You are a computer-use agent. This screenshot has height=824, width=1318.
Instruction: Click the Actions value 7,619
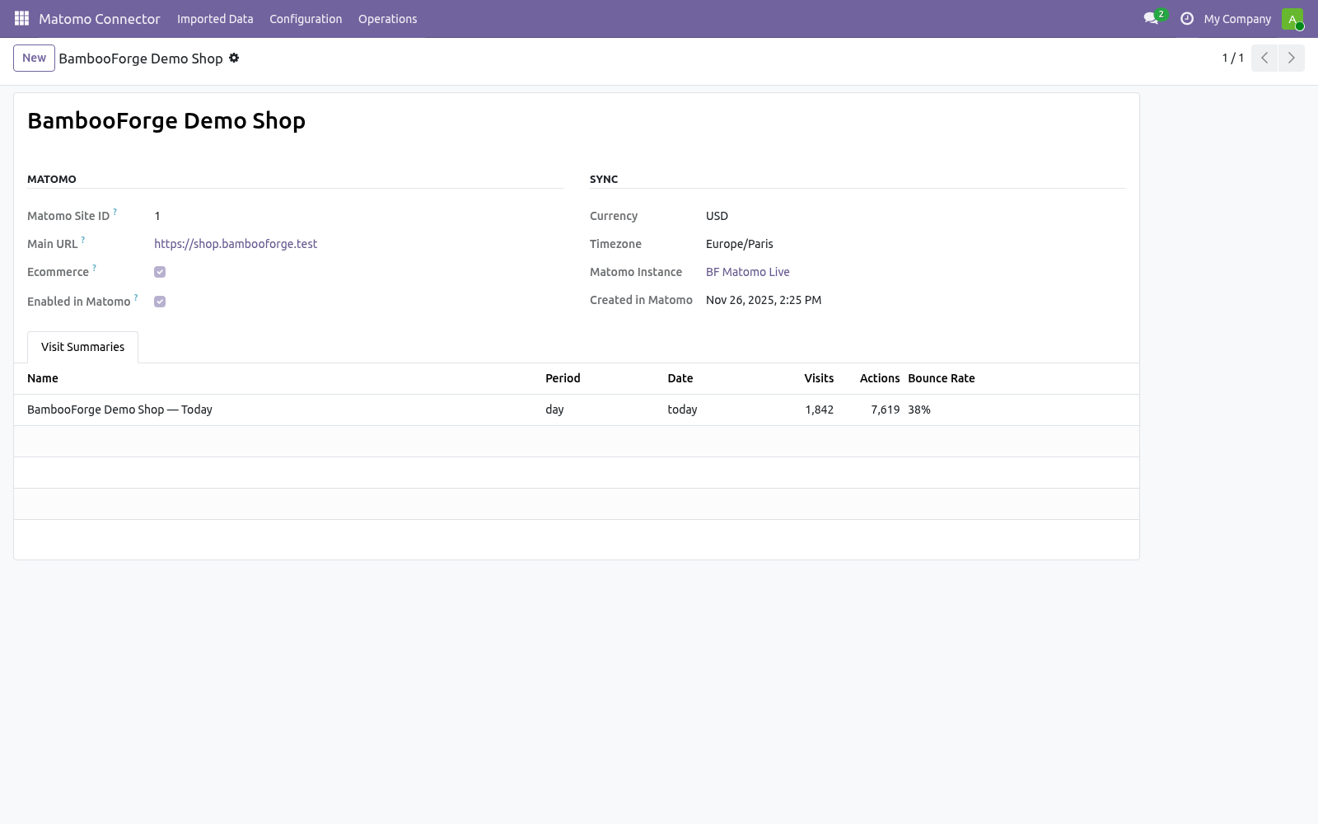click(x=885, y=410)
